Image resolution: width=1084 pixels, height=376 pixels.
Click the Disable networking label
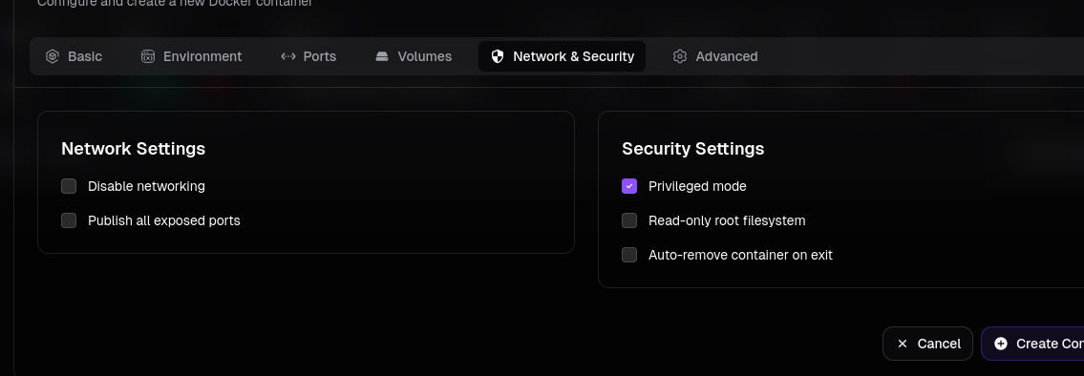pyautogui.click(x=146, y=186)
